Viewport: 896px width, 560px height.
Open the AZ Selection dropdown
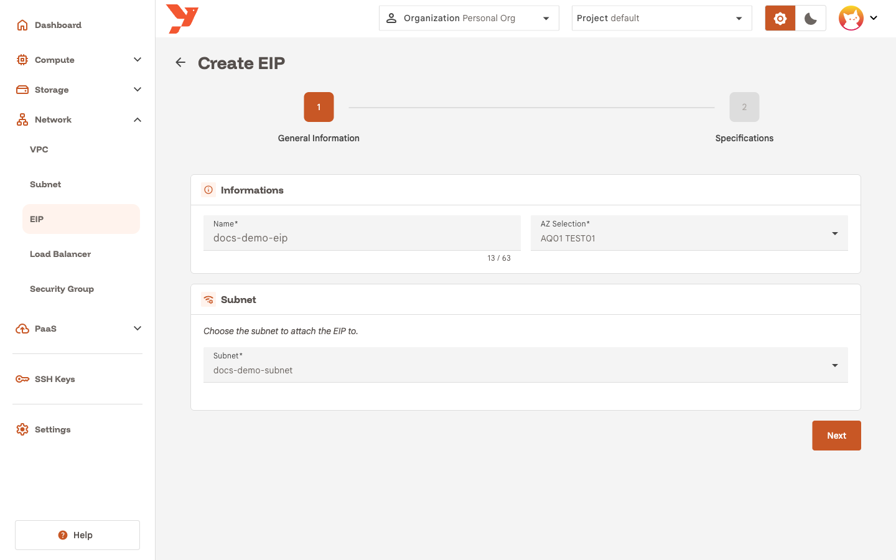[x=689, y=233]
